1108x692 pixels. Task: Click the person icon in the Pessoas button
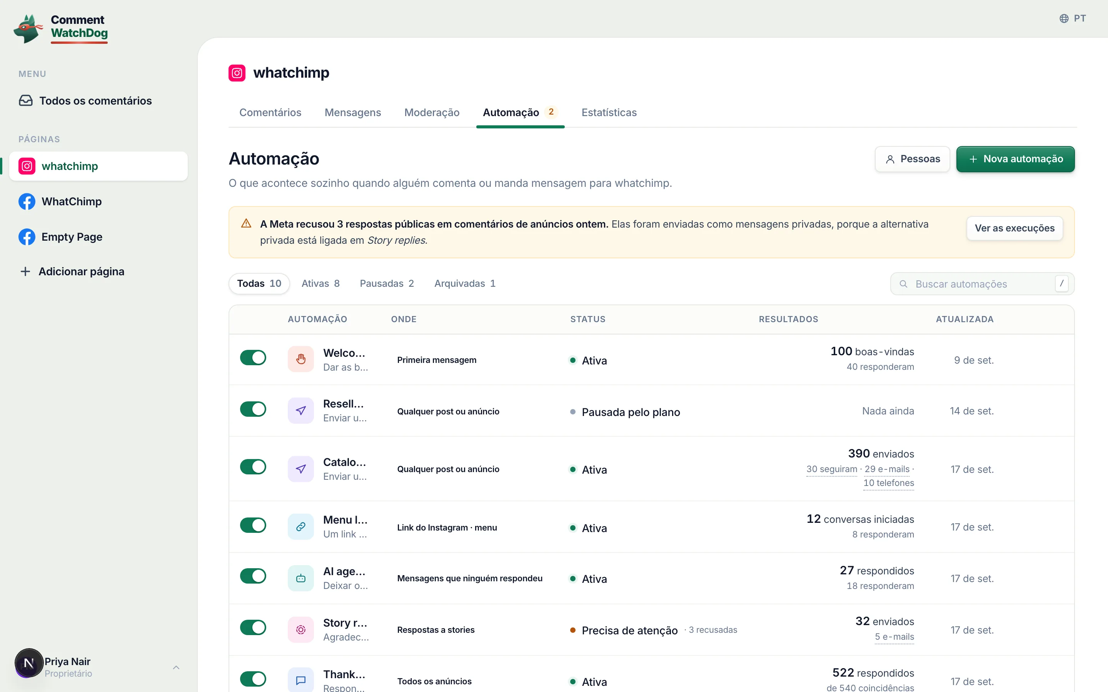click(x=890, y=159)
